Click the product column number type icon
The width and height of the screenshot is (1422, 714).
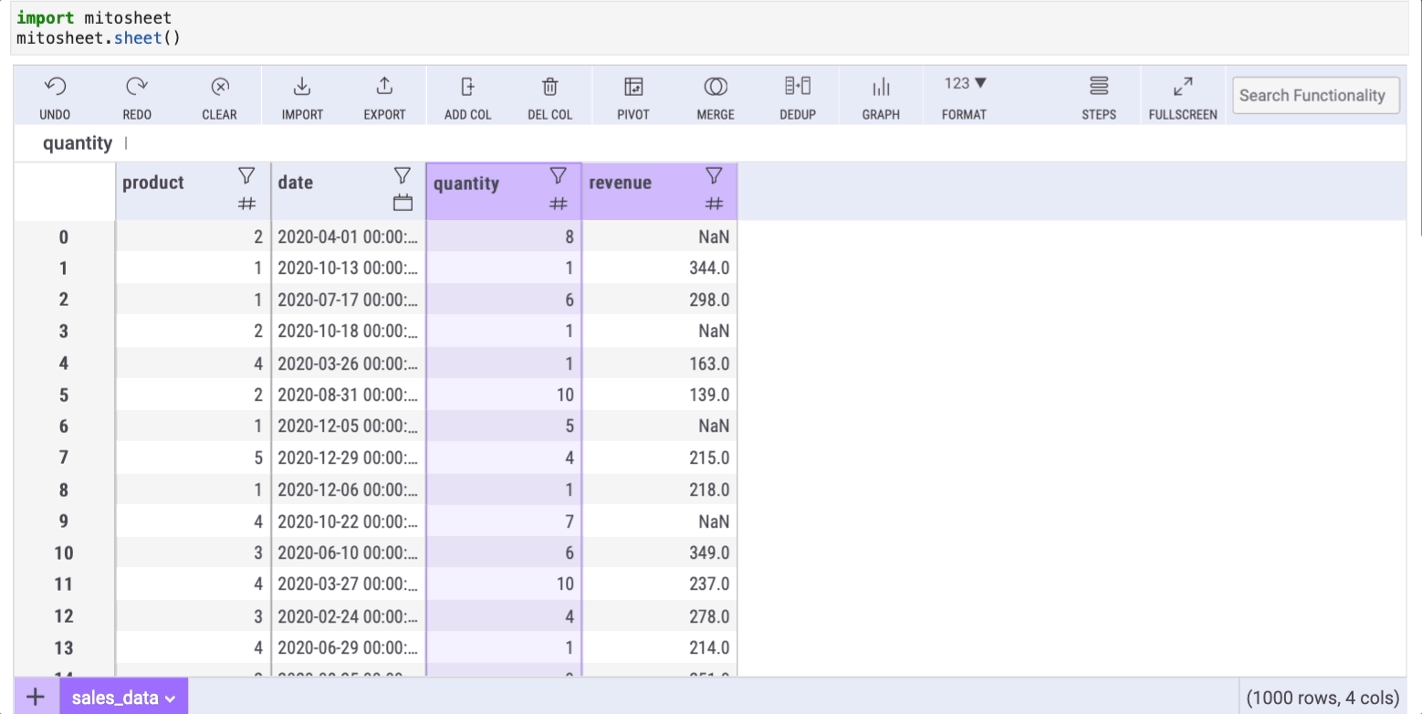[246, 205]
